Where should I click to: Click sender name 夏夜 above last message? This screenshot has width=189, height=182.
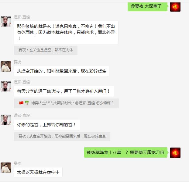[x=17, y=163]
